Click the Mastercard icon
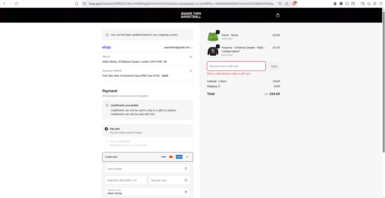Viewport: 385px width, 198px height. pos(171,157)
